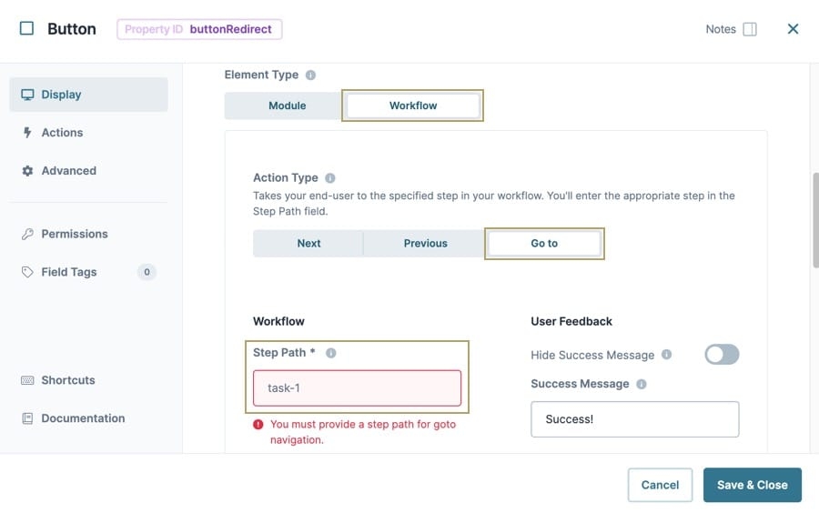
Task: Click the Permissions key icon
Action: tap(27, 234)
